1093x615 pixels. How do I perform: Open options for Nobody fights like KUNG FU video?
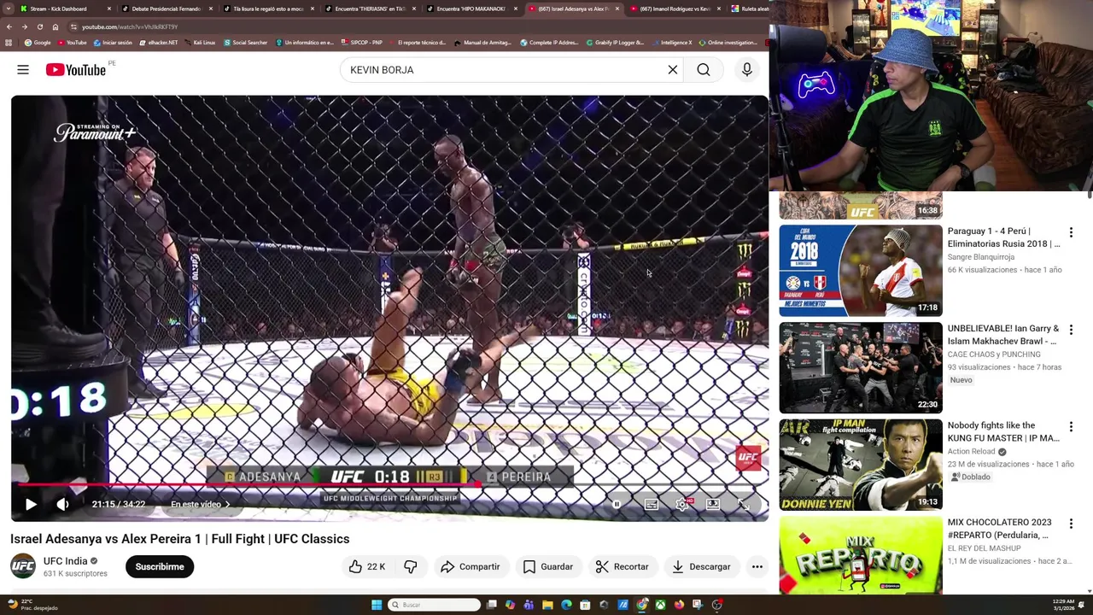(x=1071, y=426)
